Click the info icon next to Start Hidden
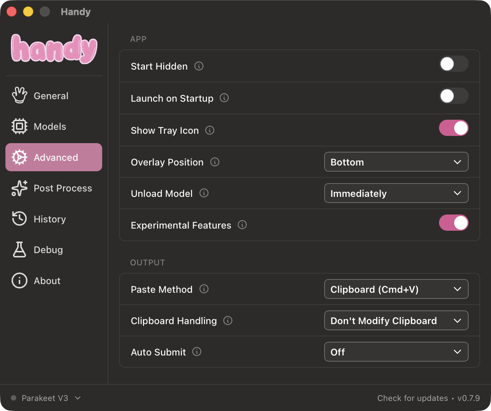The image size is (491, 411). tap(199, 66)
